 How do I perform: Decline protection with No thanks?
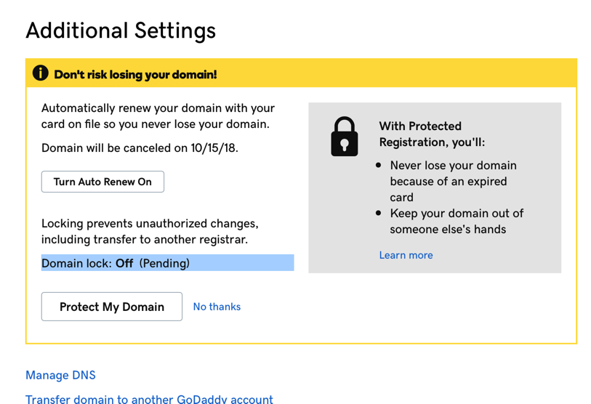[x=217, y=307]
